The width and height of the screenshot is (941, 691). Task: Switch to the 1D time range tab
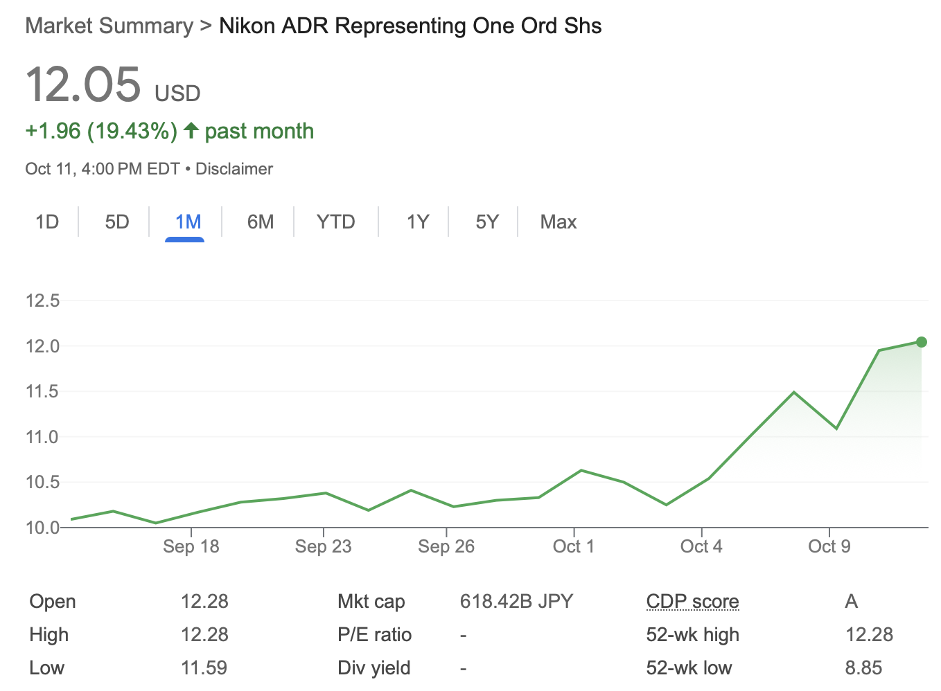[x=47, y=222]
